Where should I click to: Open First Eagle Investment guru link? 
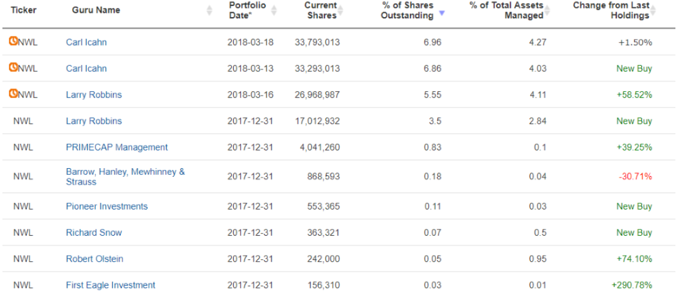[110, 285]
